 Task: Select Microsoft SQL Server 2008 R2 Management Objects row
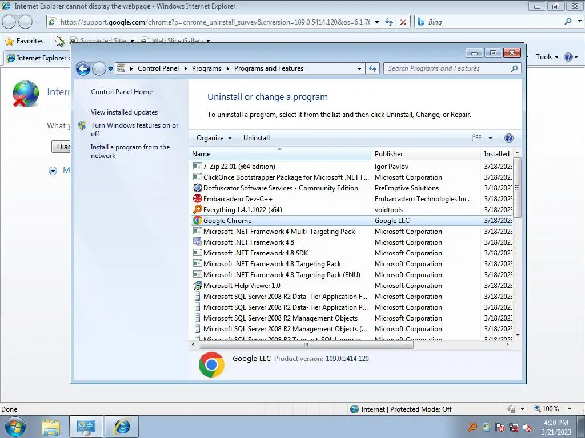pos(351,318)
